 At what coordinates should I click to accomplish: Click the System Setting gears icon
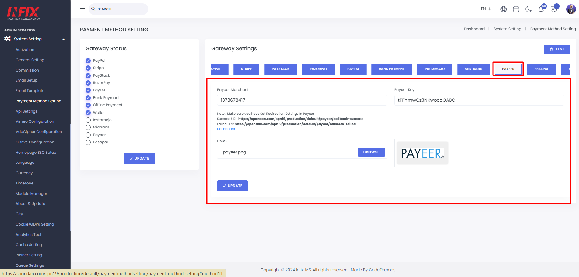(x=8, y=39)
